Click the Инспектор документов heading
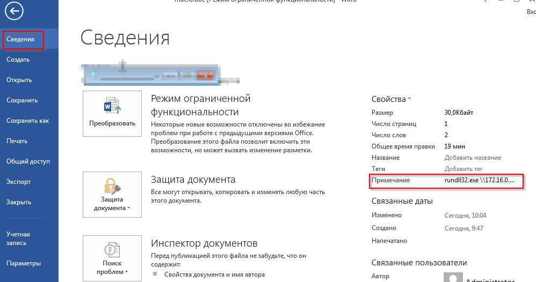 (204, 243)
